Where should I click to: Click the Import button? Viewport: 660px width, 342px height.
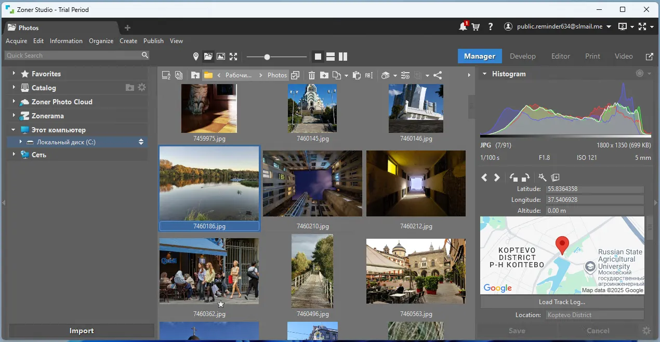pyautogui.click(x=82, y=331)
